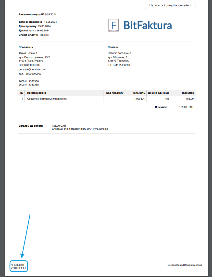This screenshot has width=212, height=277.
Task: Click the '№' column header
Action: (22, 93)
